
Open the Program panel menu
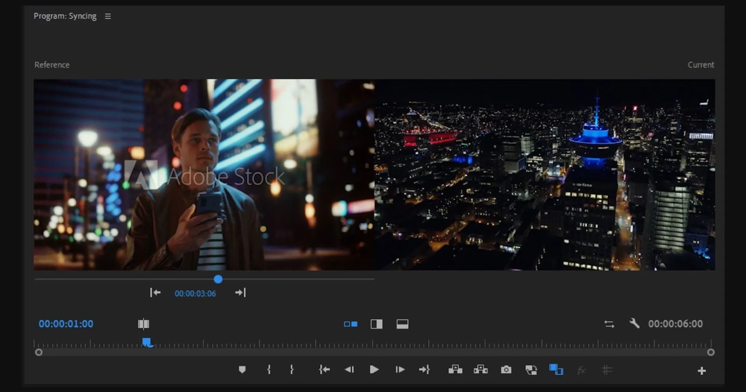(108, 16)
